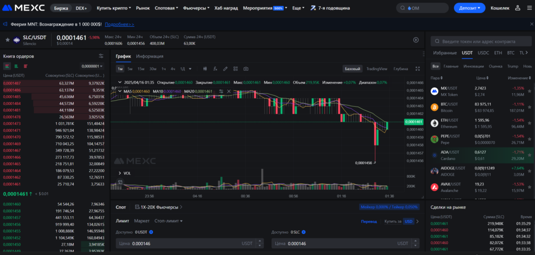Screen dimensions: 535x255
Task: Open Хаб наград page
Action: pos(226,8)
